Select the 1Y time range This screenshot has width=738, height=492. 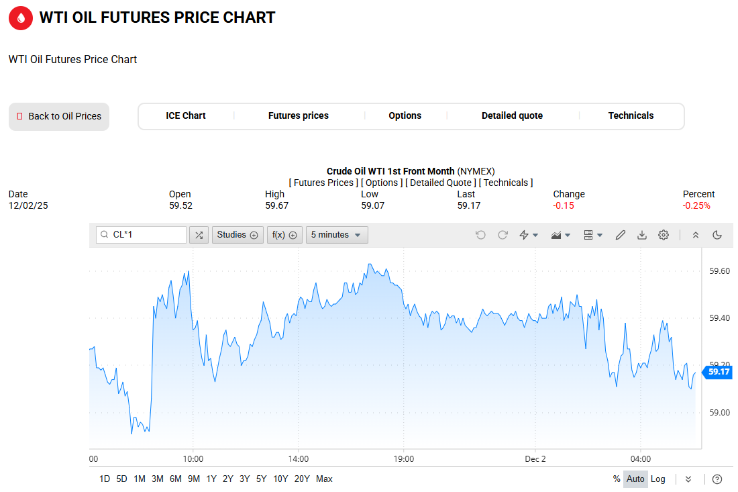(211, 479)
